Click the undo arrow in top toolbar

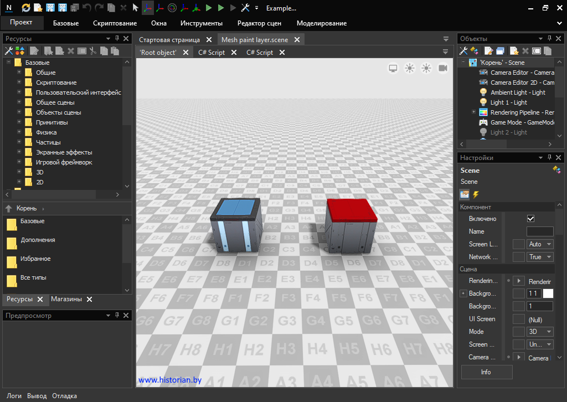point(87,8)
